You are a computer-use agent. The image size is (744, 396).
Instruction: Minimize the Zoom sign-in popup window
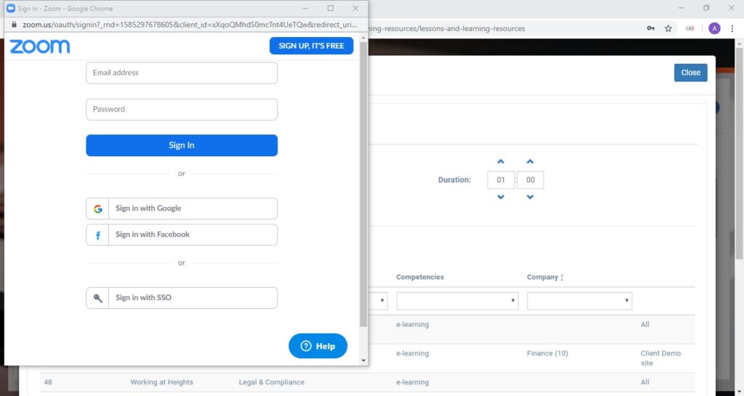(306, 8)
